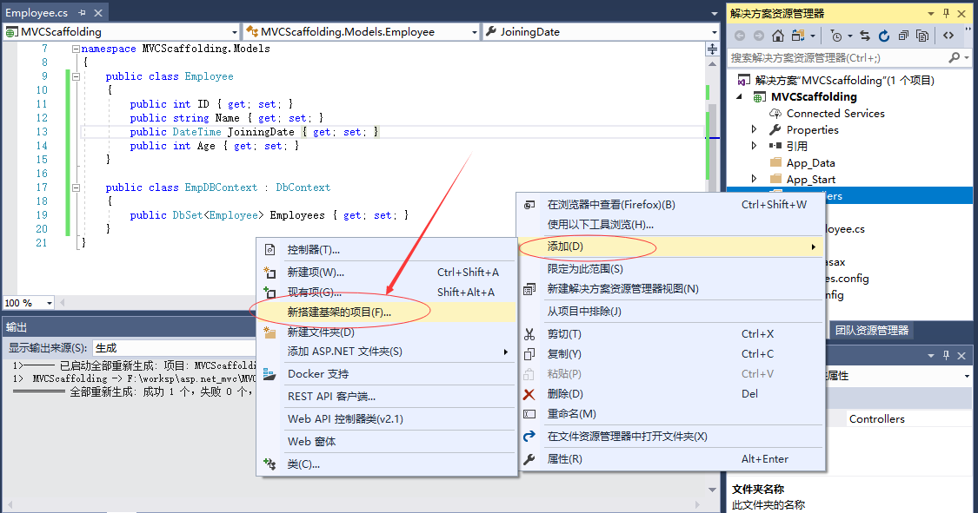
Task: Close the Employee.cs editor tab
Action: click(x=96, y=14)
